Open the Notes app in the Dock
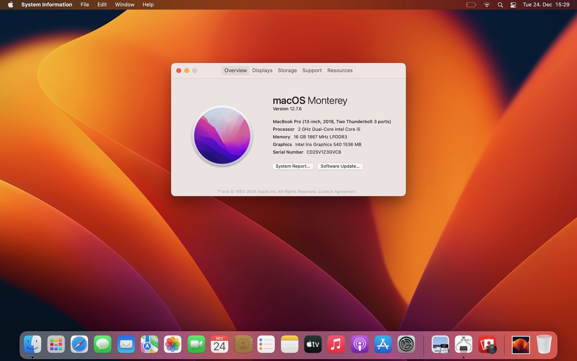Viewport: 577px width, 361px height. [290, 345]
